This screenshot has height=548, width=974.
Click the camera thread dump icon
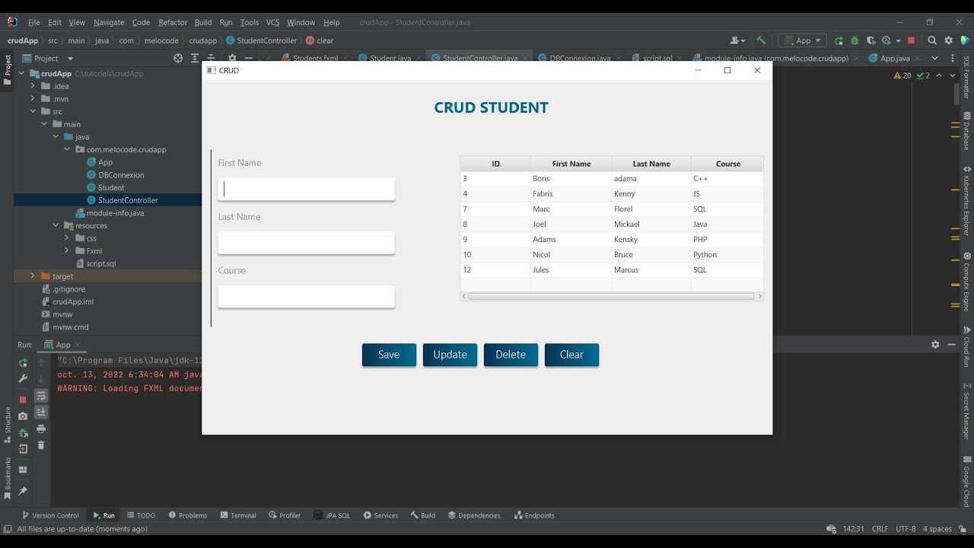click(23, 416)
